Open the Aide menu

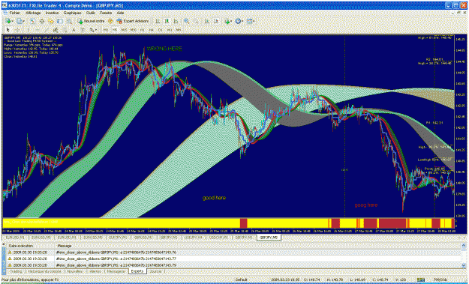120,13
